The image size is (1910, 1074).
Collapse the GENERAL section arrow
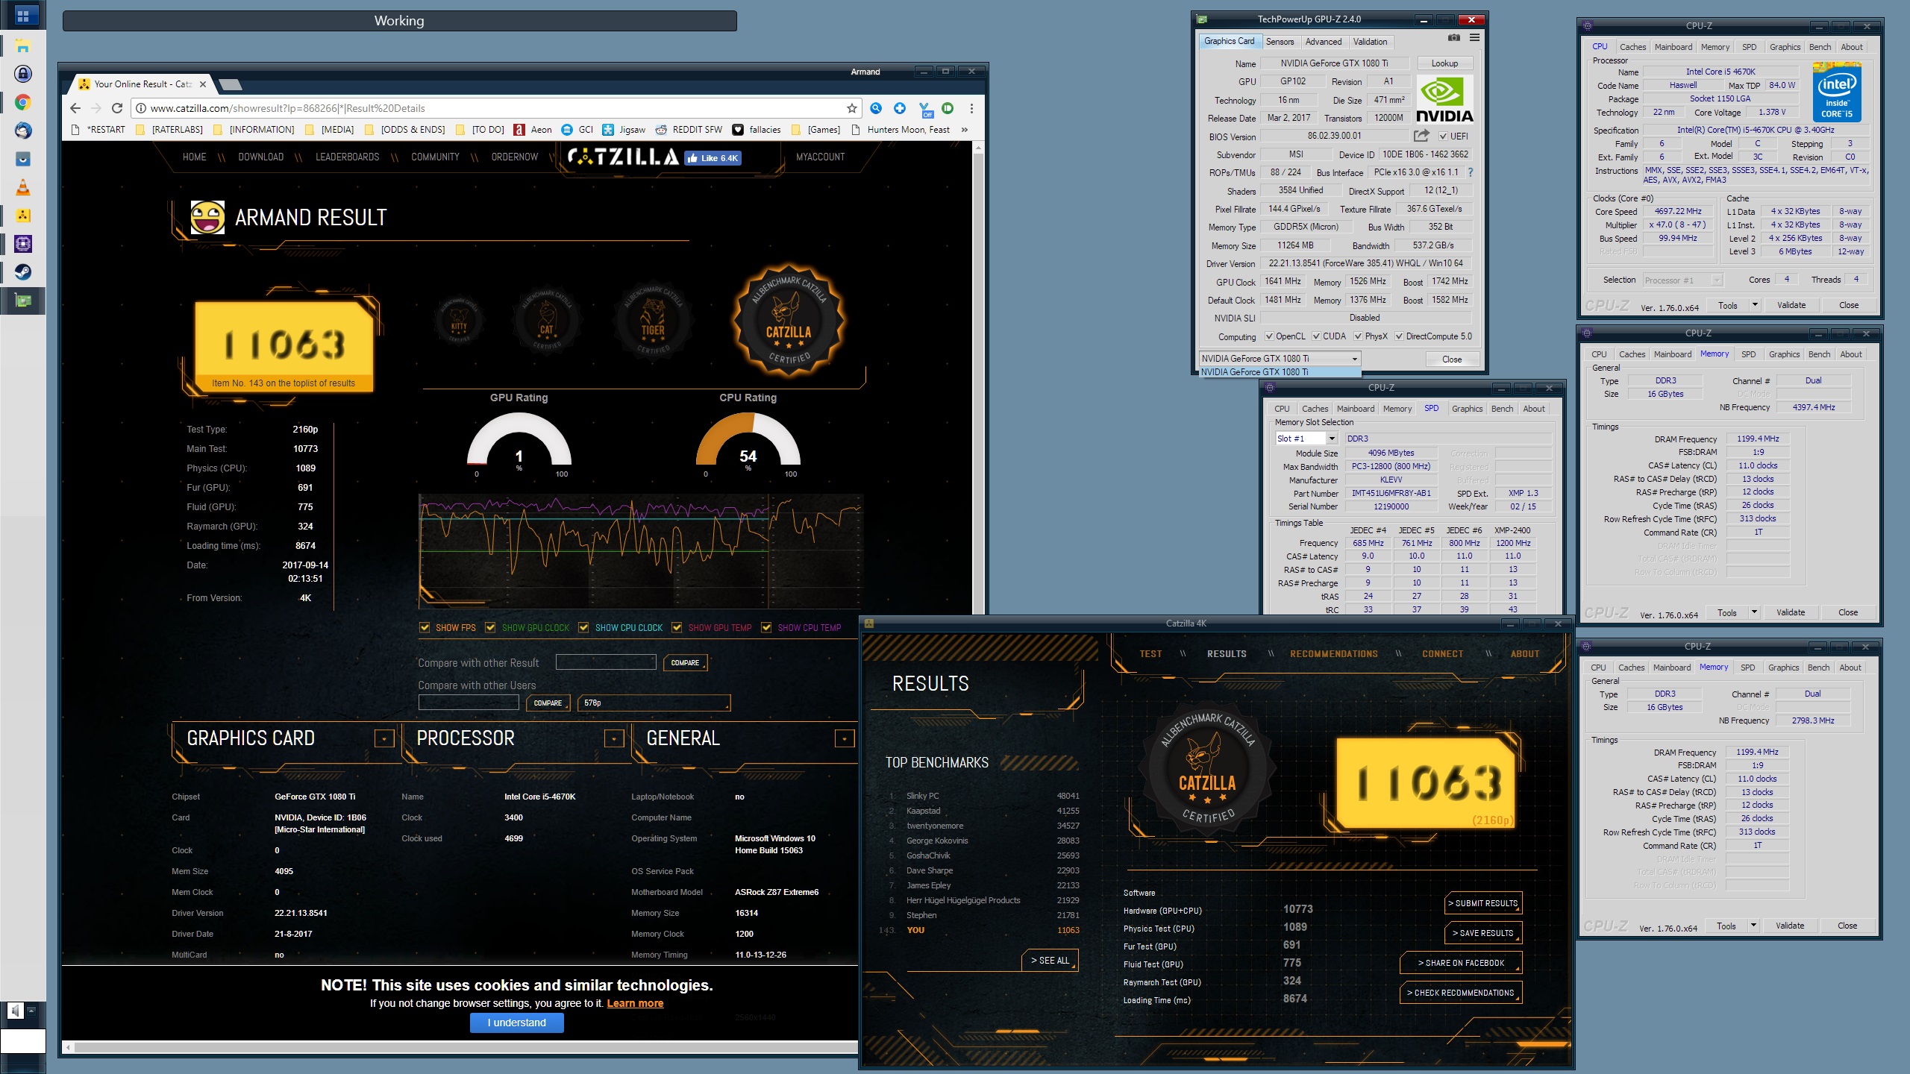point(844,738)
